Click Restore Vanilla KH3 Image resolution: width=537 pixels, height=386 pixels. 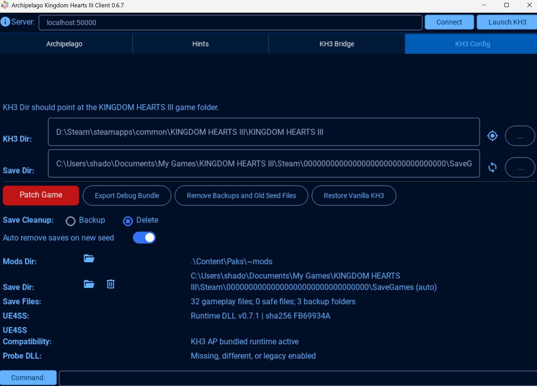click(x=354, y=195)
